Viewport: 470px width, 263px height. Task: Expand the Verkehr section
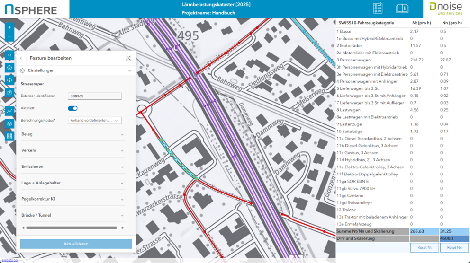pos(72,150)
